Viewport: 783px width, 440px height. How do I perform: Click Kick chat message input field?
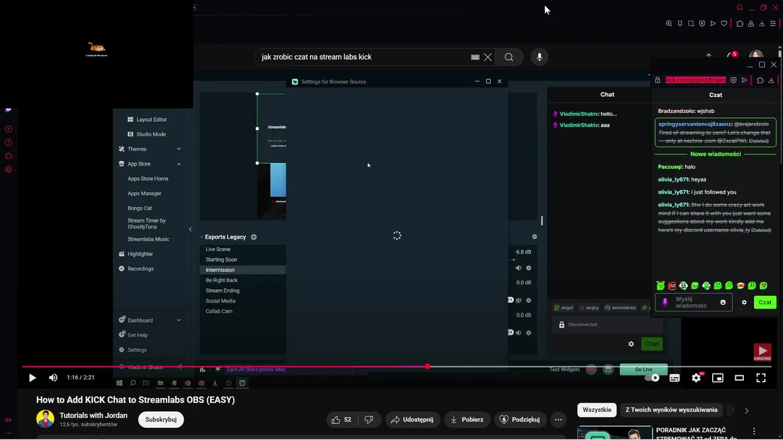click(x=694, y=302)
